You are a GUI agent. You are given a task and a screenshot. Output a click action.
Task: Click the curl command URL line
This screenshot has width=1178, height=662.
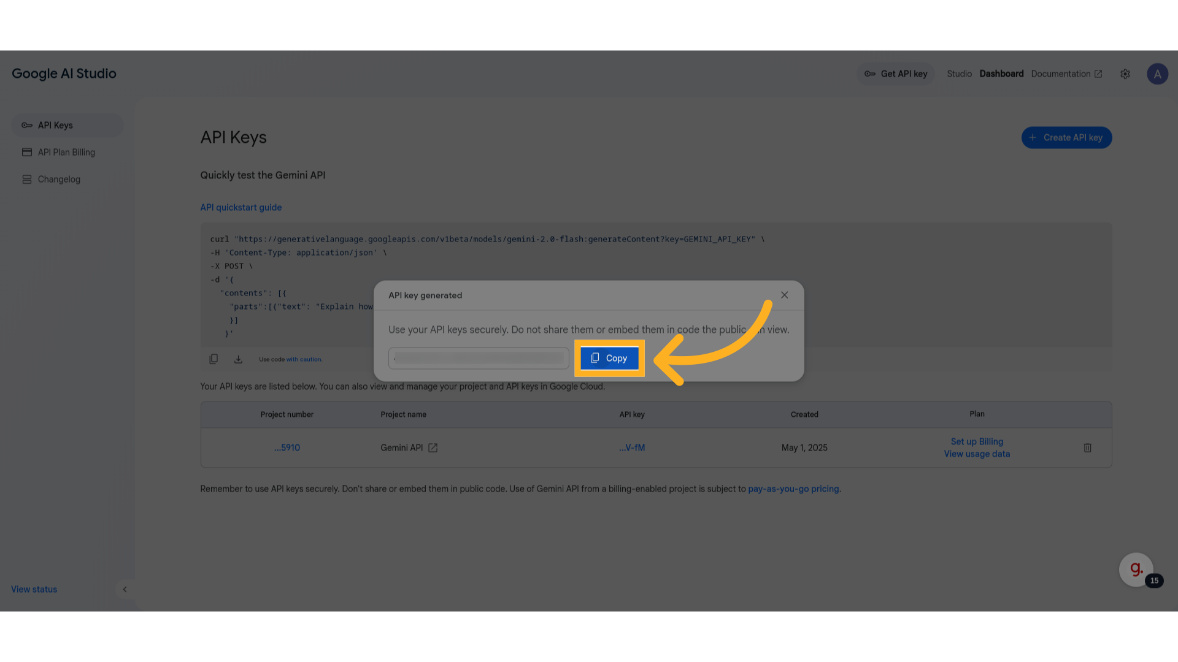coord(487,239)
